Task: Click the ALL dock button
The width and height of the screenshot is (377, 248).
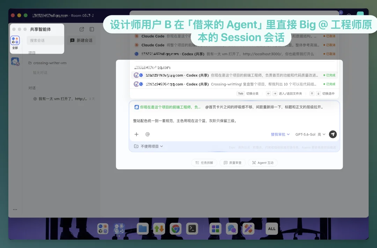Action: tap(272, 228)
